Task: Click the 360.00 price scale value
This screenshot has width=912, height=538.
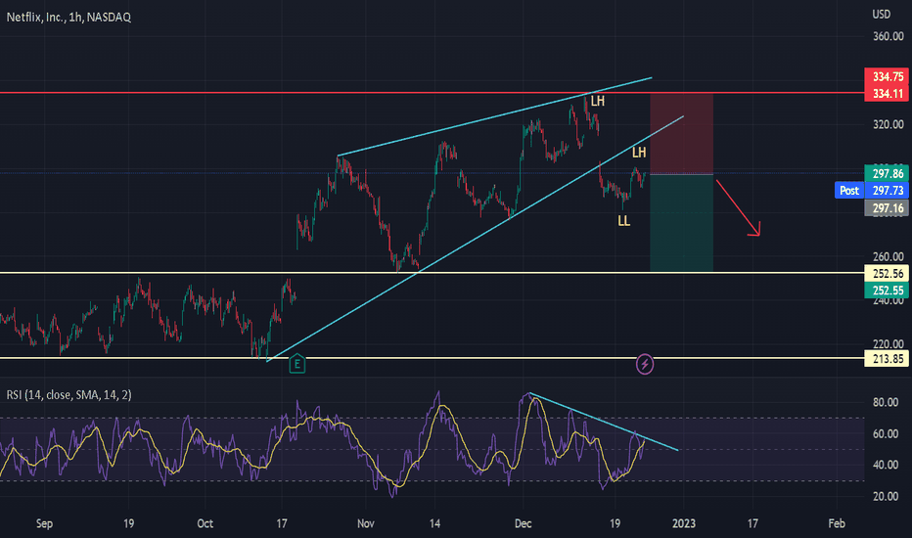Action: [x=889, y=36]
